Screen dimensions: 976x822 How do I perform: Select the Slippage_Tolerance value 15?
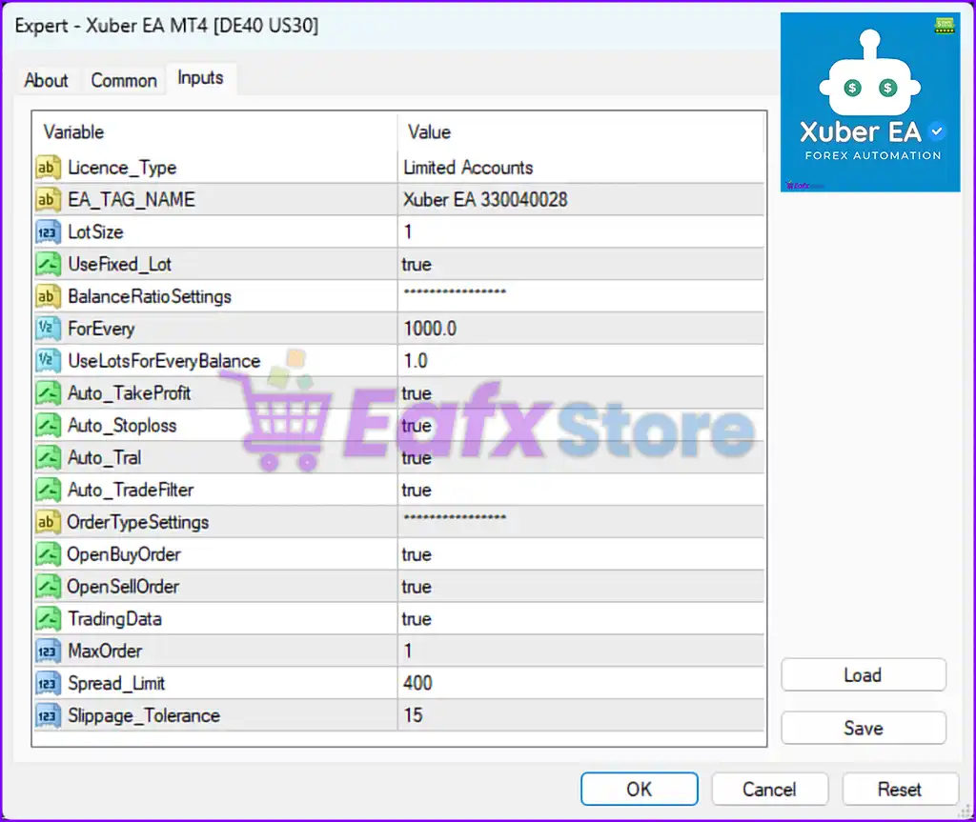[x=580, y=715]
